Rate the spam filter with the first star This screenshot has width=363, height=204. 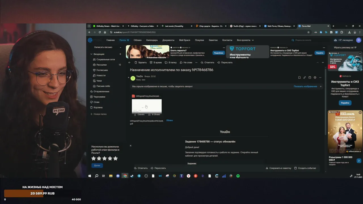[x=94, y=158]
